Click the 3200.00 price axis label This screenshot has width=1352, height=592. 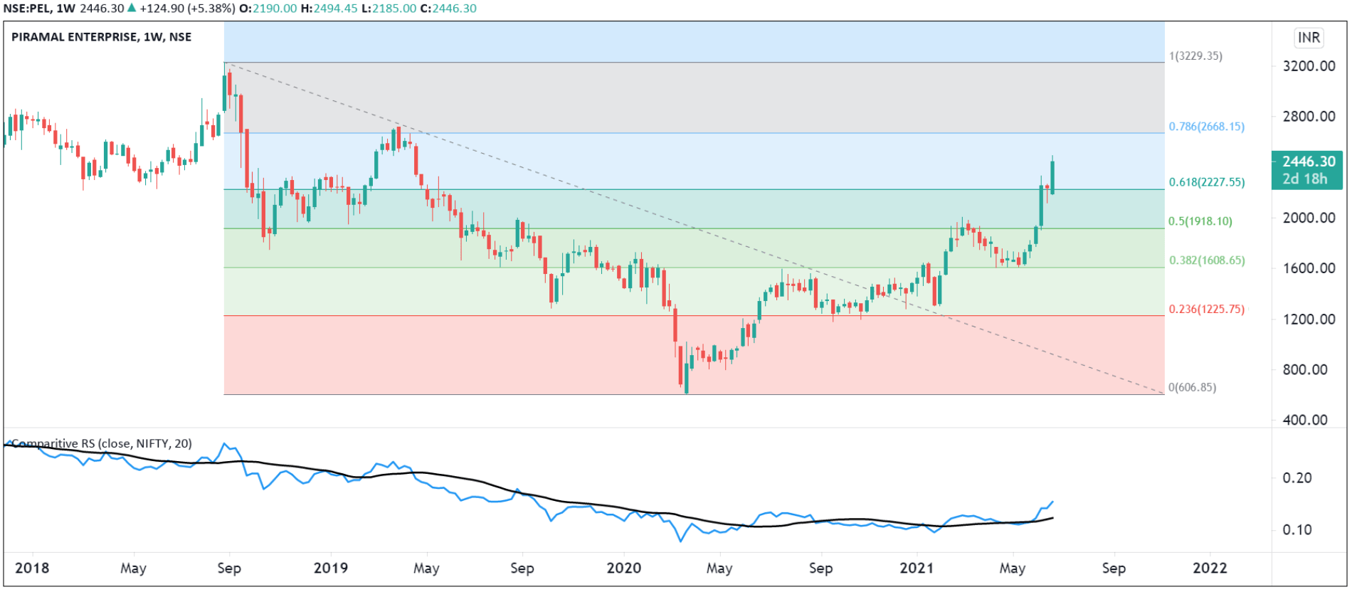point(1309,66)
